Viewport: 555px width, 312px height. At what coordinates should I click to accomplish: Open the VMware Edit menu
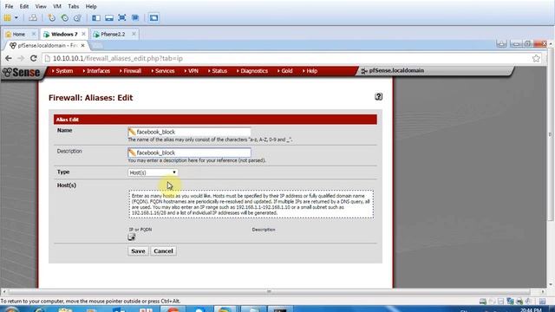24,6
